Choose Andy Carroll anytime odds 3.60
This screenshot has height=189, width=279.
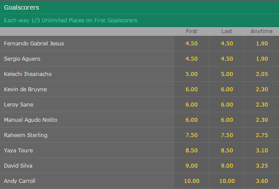[262, 181]
